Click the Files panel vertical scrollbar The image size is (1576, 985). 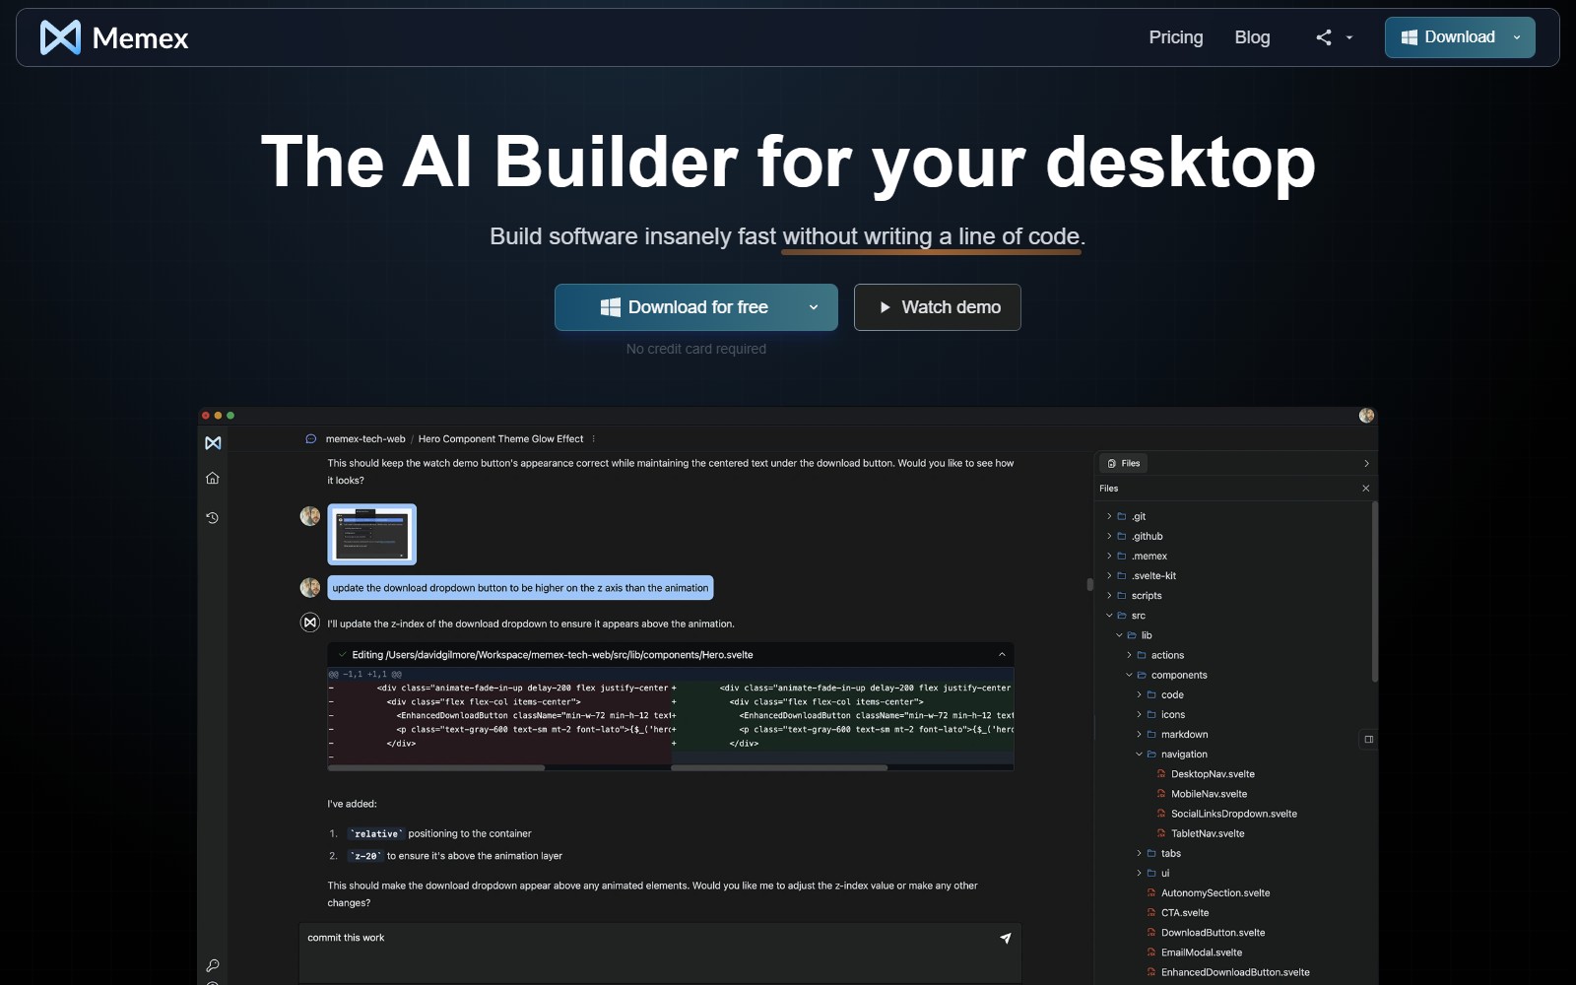(x=1374, y=591)
